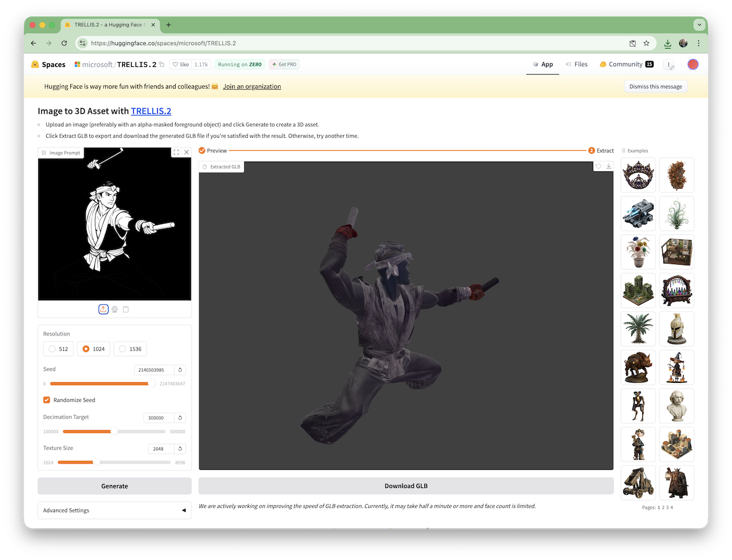Click the Download GLB button
The width and height of the screenshot is (732, 560).
406,486
